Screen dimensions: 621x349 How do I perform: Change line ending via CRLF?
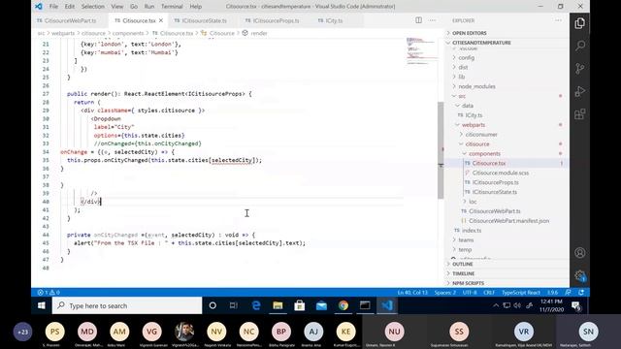point(489,293)
